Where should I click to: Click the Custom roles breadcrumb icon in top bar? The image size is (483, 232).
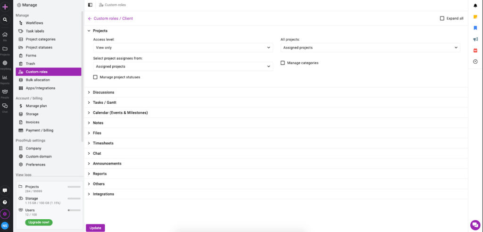[101, 5]
